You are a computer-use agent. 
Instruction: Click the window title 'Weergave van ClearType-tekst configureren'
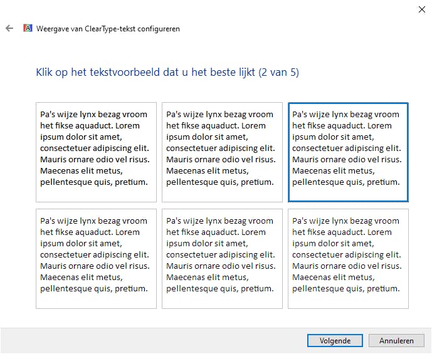pos(108,29)
